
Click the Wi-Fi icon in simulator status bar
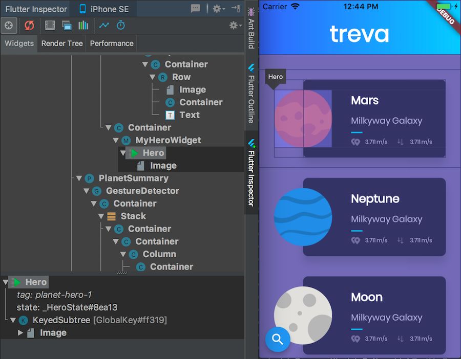[x=295, y=7]
